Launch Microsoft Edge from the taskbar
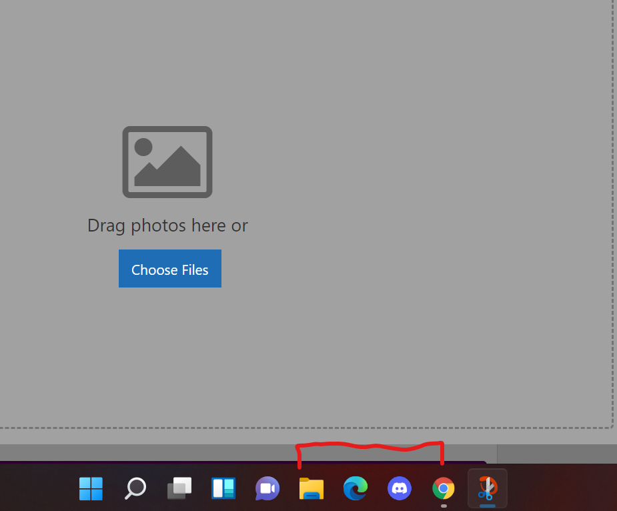This screenshot has width=617, height=511. pyautogui.click(x=356, y=488)
